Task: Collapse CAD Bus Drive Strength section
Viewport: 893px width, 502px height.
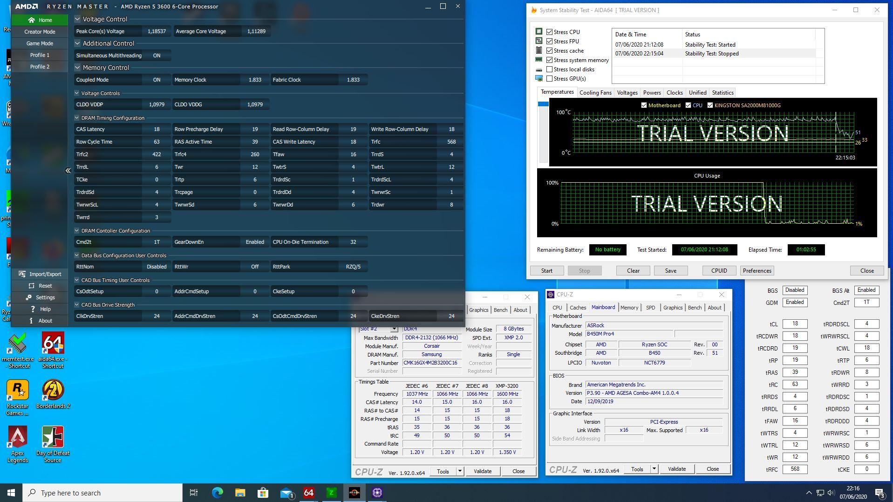Action: click(x=77, y=305)
